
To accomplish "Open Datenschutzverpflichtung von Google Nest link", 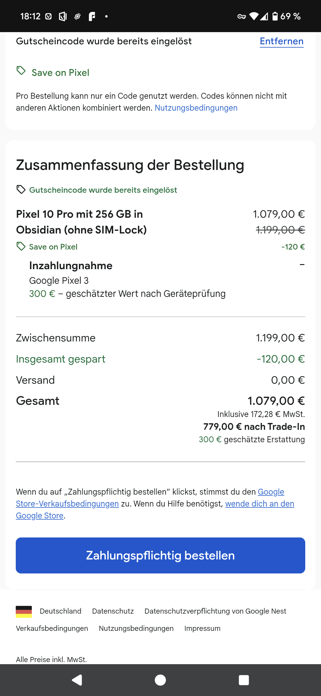I will tap(215, 611).
